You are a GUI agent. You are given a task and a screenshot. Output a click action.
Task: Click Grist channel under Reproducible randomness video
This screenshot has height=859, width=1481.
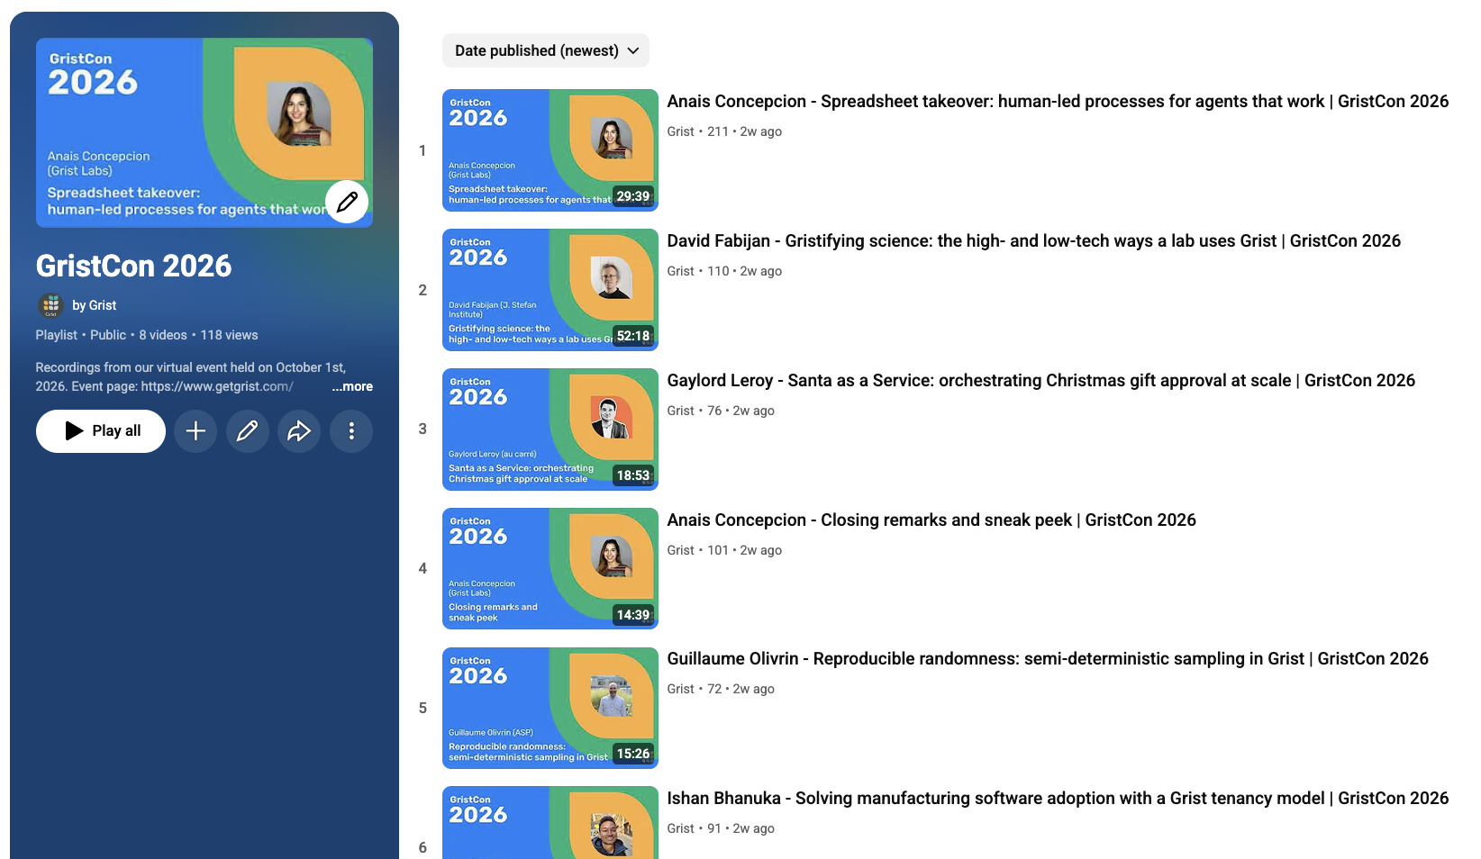[x=680, y=689]
